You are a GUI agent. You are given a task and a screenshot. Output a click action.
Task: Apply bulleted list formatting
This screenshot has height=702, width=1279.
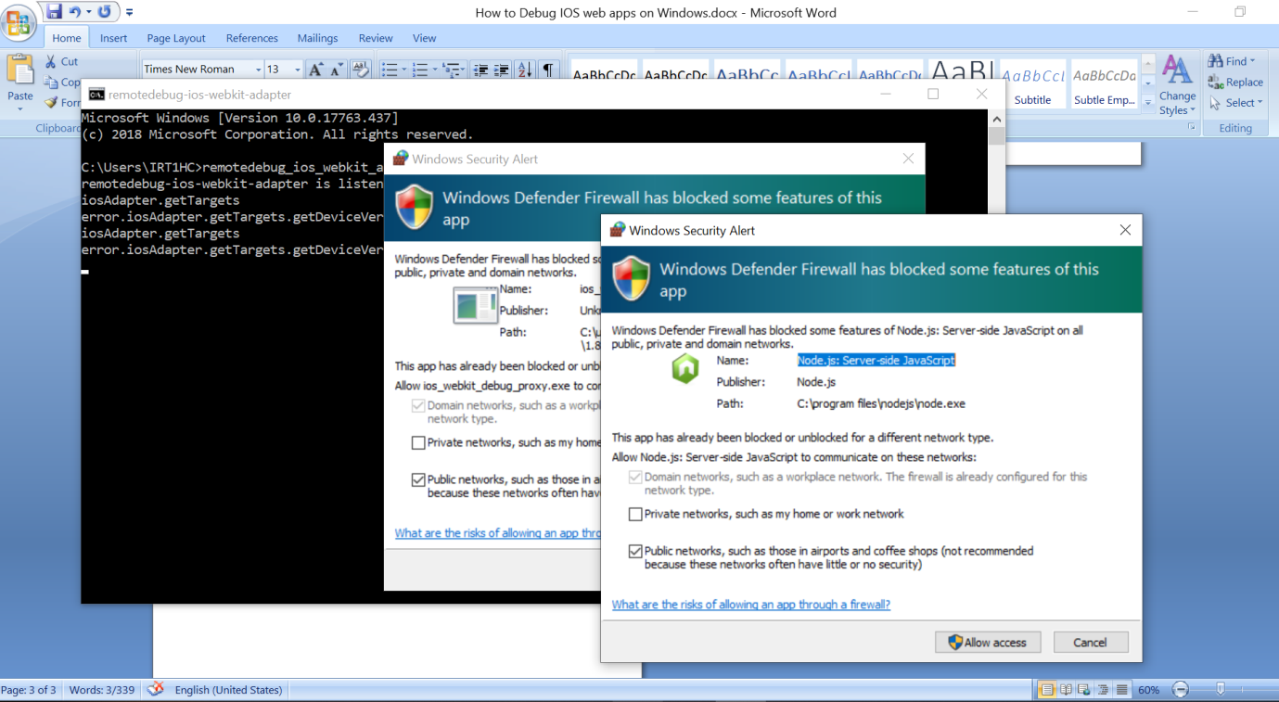(x=390, y=70)
